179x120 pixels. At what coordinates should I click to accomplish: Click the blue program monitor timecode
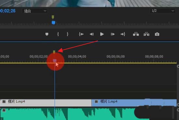(x=8, y=11)
